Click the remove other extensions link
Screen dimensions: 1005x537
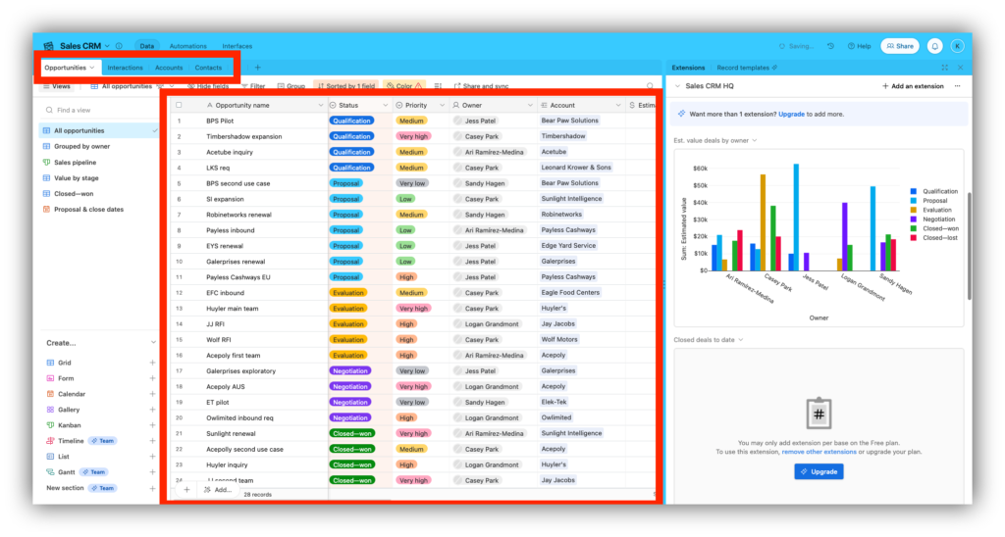pyautogui.click(x=819, y=452)
